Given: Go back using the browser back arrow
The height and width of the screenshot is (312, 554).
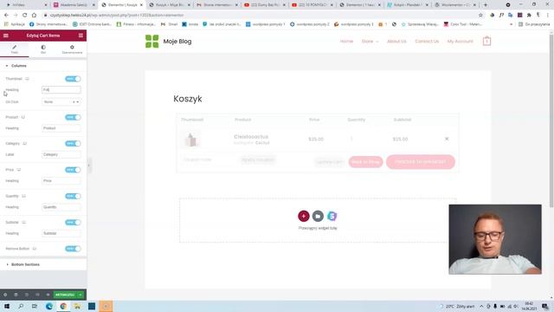Looking at the screenshot, I should click(x=6, y=16).
